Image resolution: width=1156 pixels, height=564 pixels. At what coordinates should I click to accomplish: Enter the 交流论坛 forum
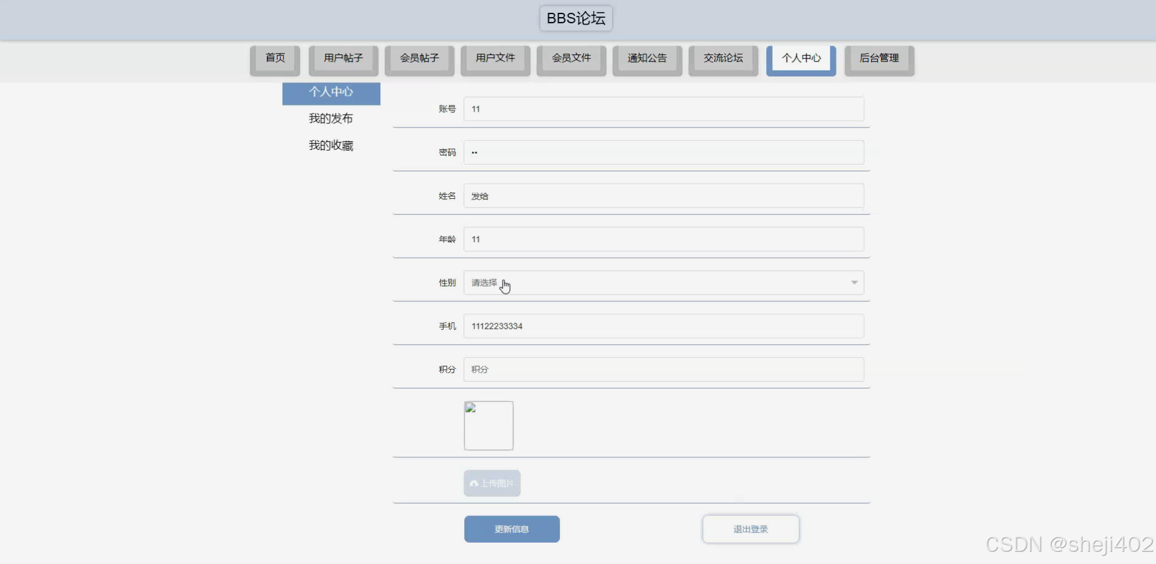point(722,59)
